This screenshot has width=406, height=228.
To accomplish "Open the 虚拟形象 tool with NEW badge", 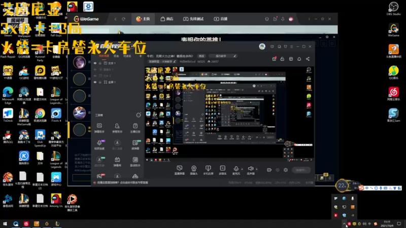I will 99,162.
